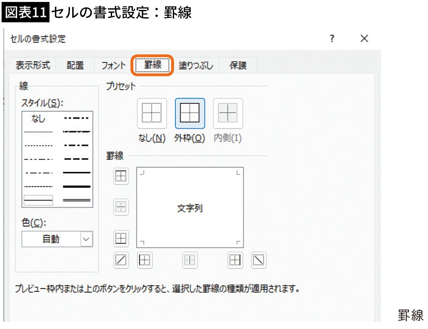Image resolution: width=428 pixels, height=329 pixels.
Task: Select the なし (None) border preset
Action: [152, 113]
